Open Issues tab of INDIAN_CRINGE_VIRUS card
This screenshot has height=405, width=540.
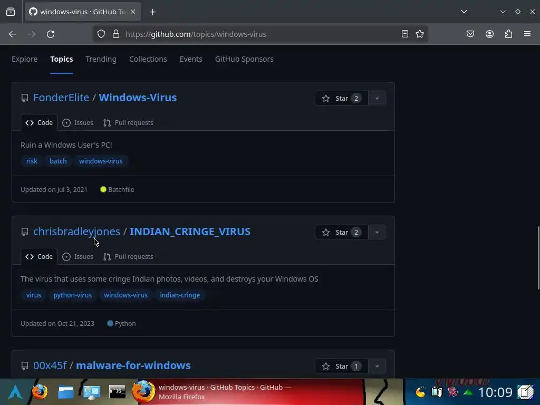pyautogui.click(x=78, y=257)
